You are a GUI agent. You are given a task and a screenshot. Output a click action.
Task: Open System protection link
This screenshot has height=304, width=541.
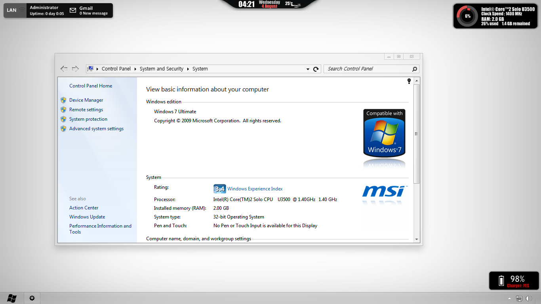point(88,119)
